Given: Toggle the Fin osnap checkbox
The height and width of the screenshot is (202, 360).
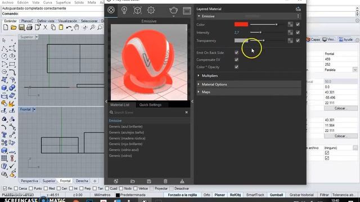Looking at the screenshot, I should click(x=4, y=189).
